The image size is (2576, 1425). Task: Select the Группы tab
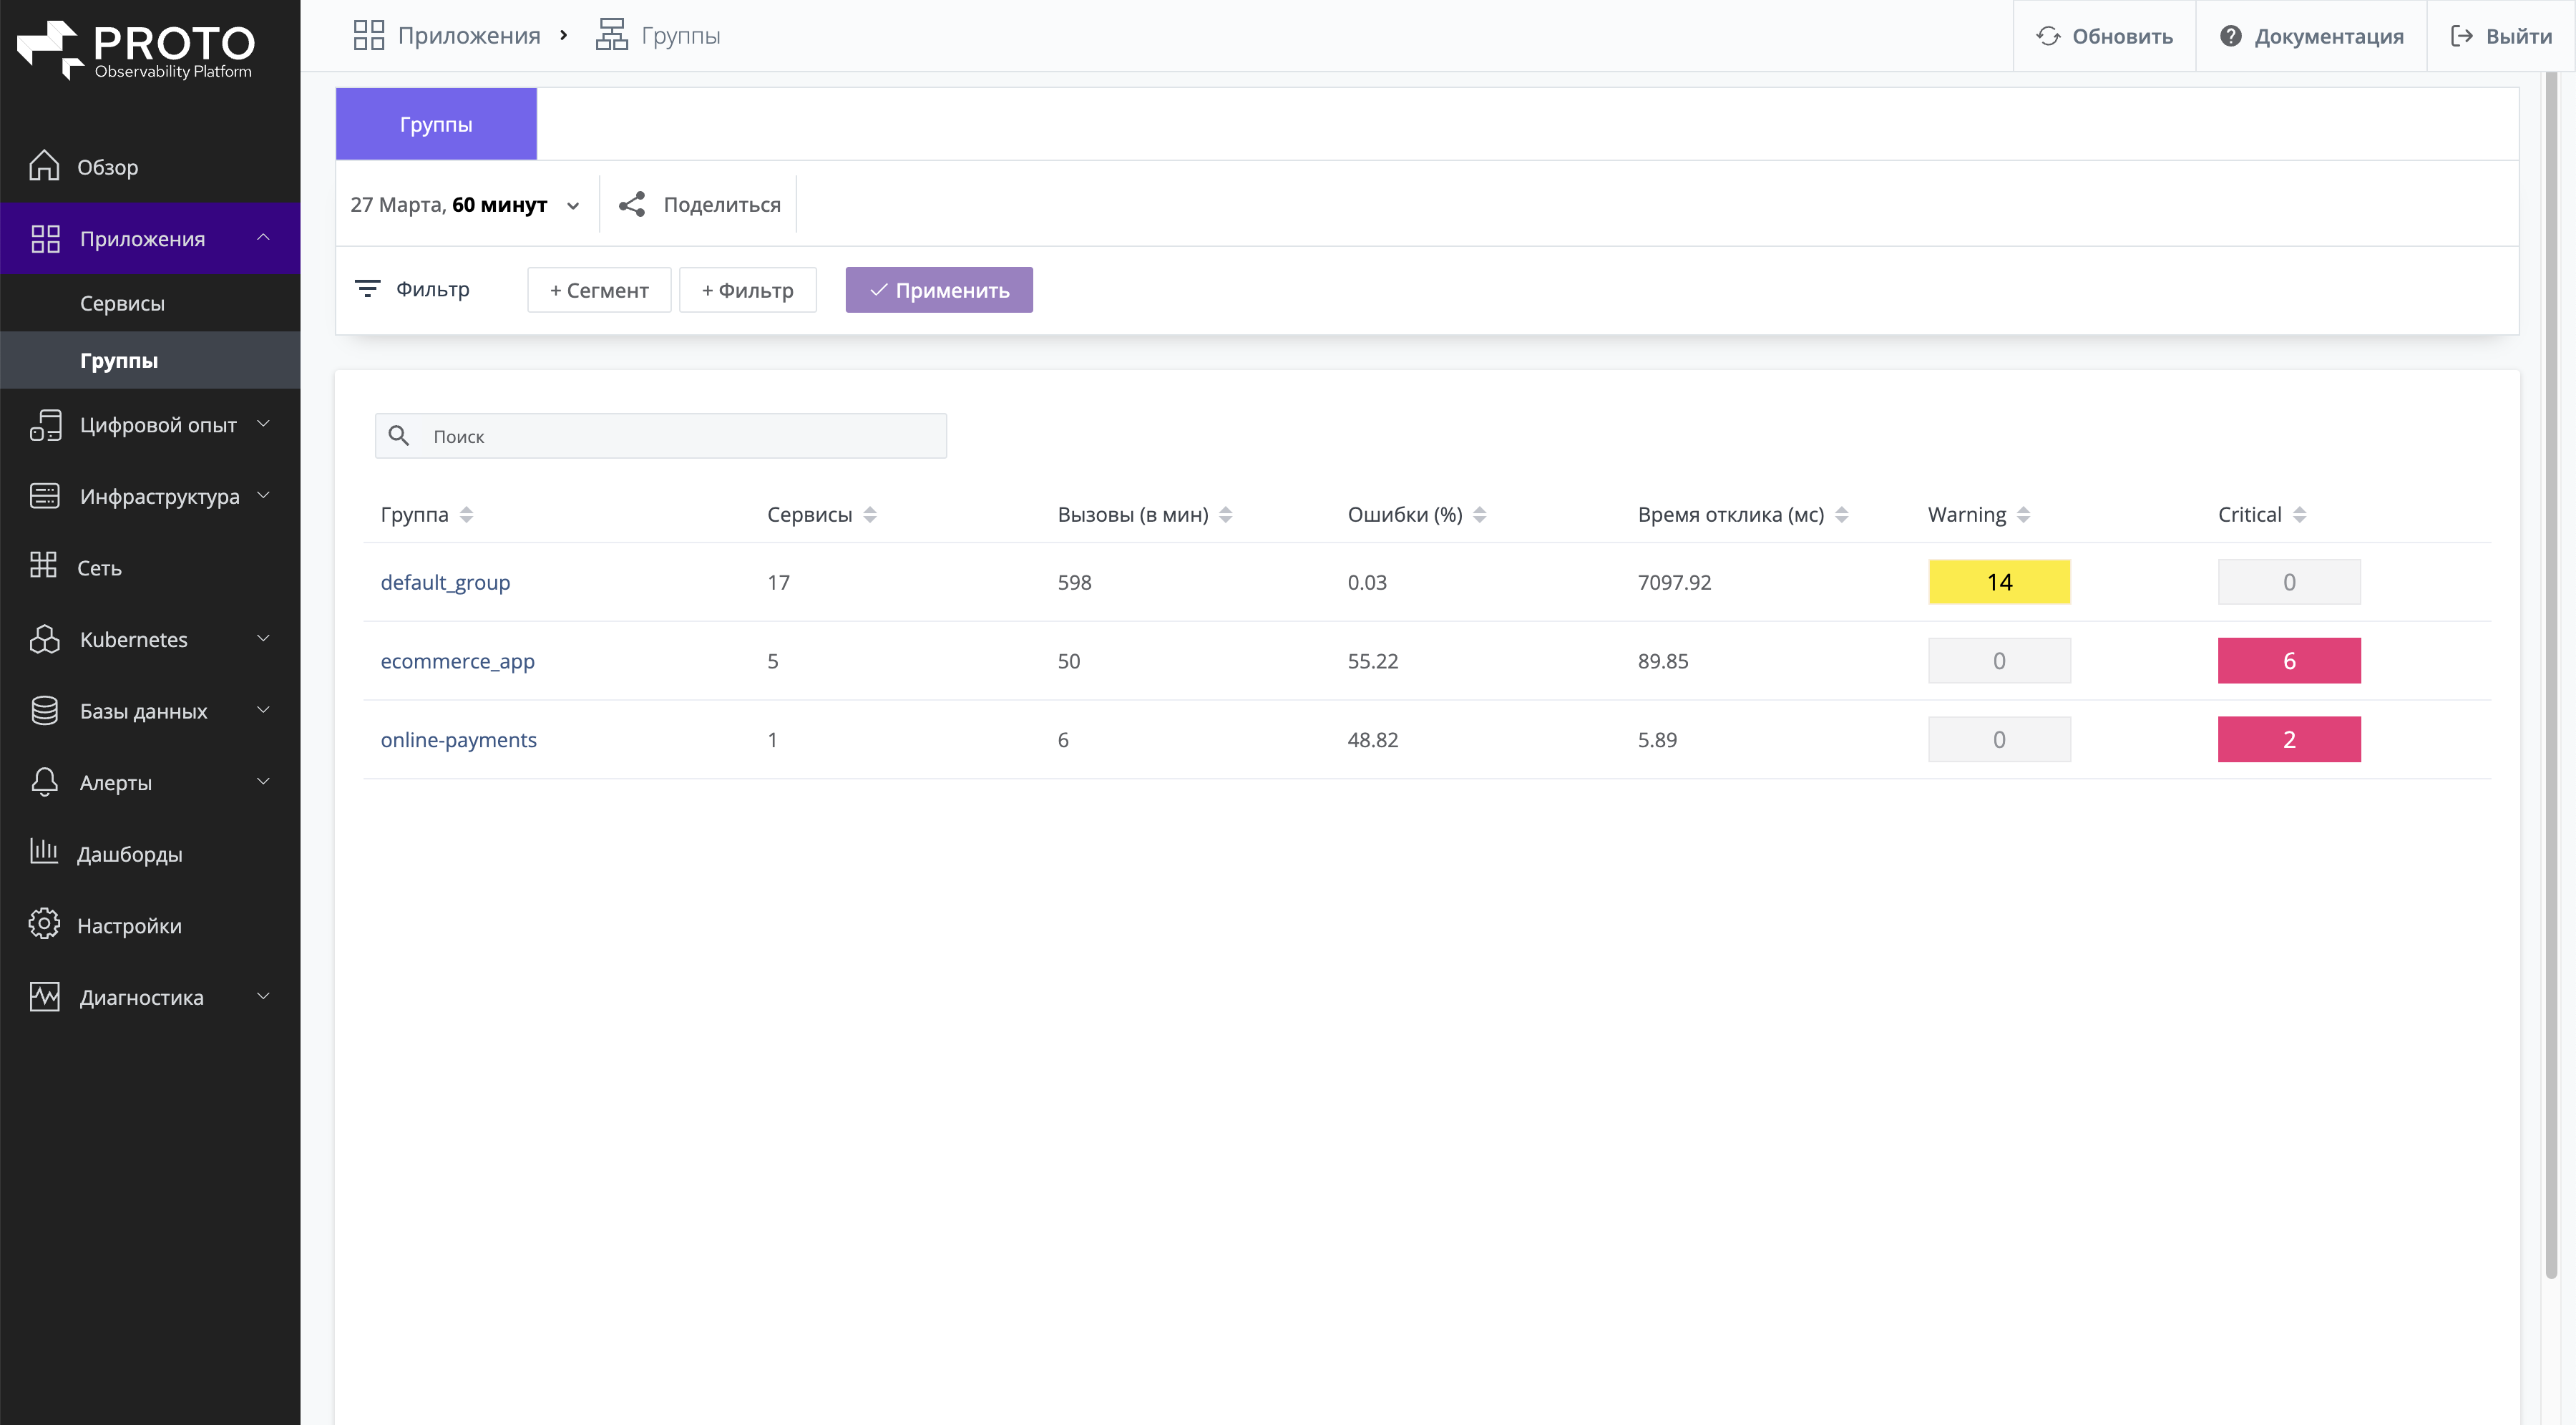[x=436, y=124]
